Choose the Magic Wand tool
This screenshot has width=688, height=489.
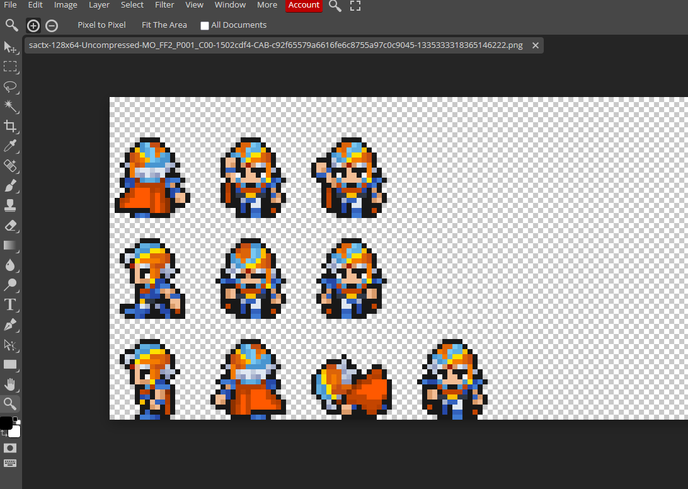coord(10,106)
